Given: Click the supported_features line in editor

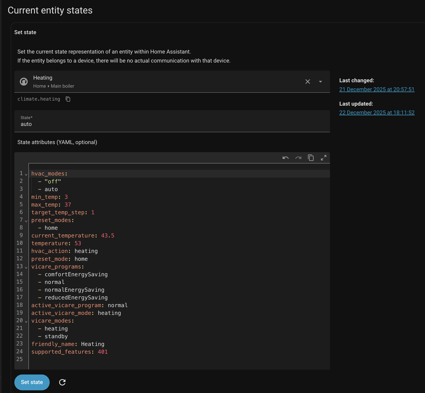Looking at the screenshot, I should coord(69,352).
